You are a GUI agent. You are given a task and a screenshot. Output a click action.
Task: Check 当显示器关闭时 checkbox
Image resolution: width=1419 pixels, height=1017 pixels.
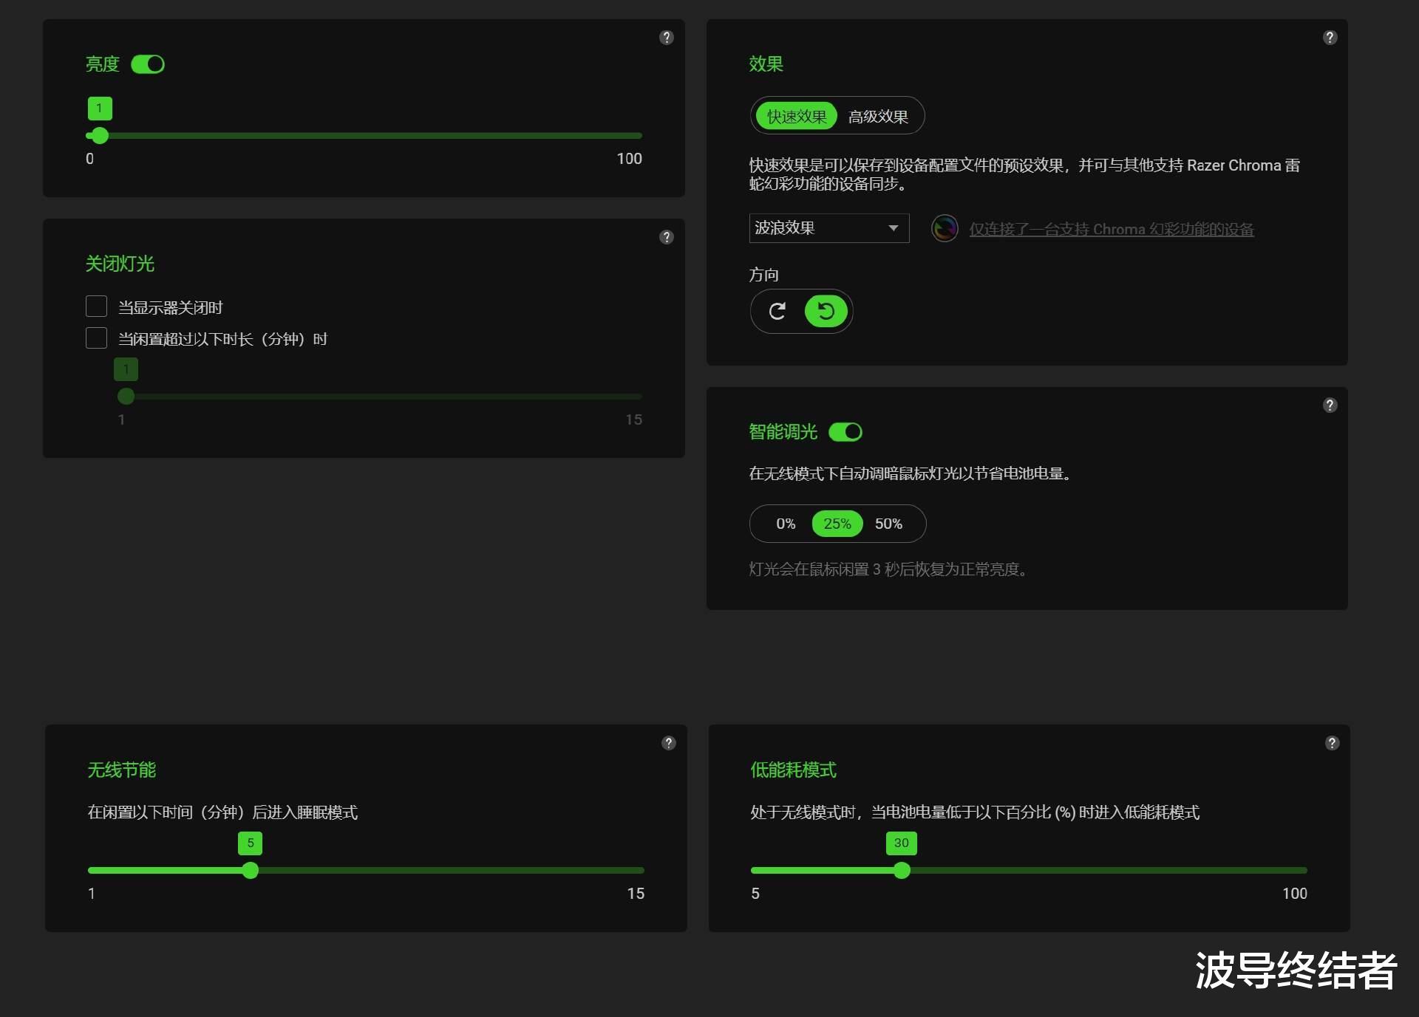click(97, 307)
